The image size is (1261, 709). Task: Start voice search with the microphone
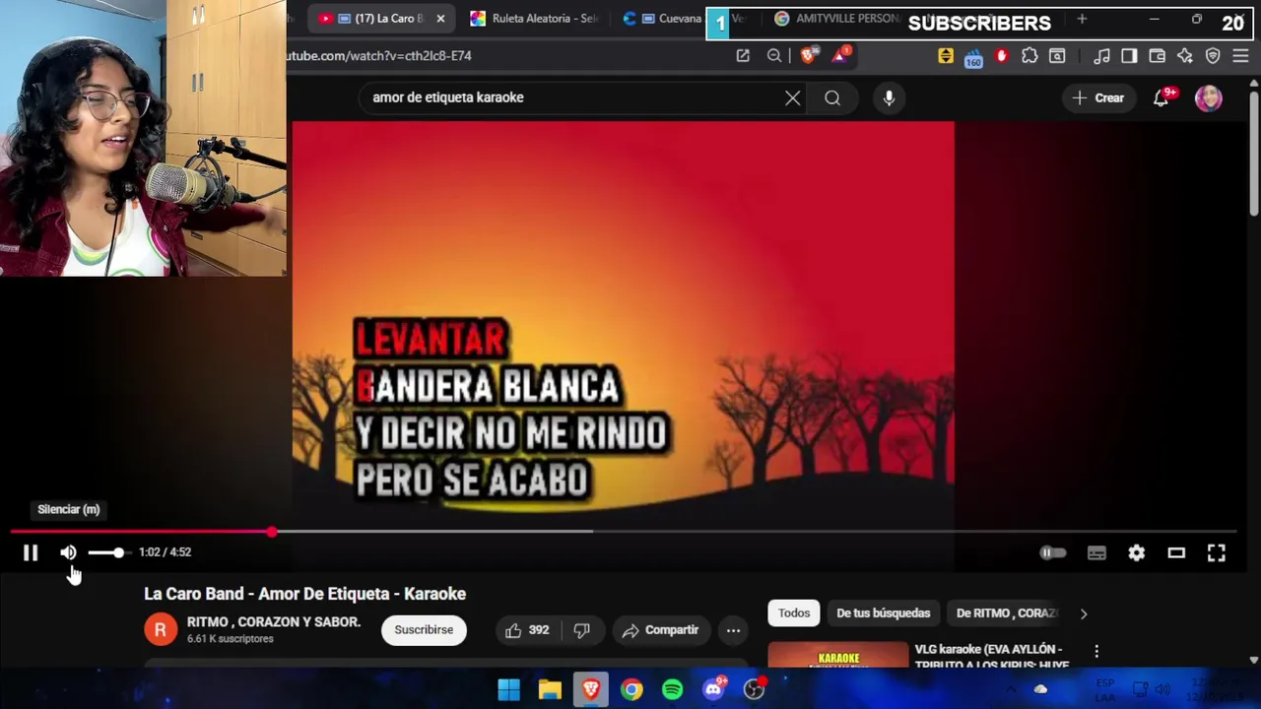(889, 97)
